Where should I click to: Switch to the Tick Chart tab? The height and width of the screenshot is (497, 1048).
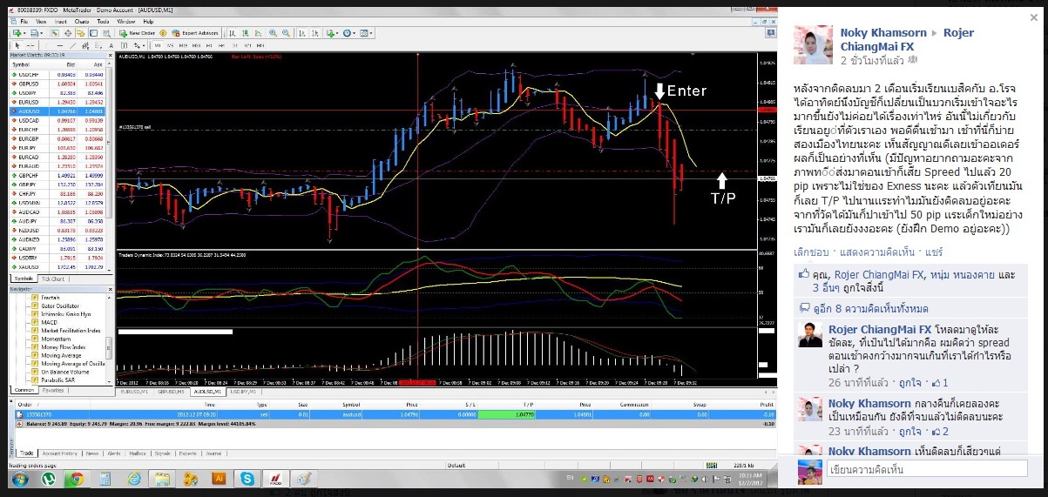(x=52, y=279)
